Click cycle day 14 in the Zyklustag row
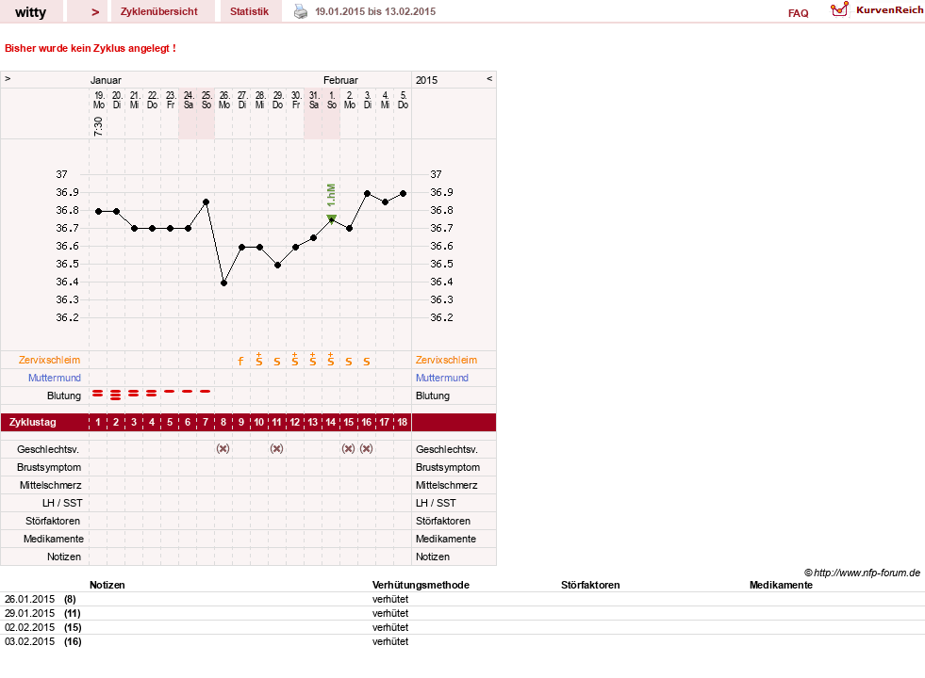The image size is (925, 678). click(x=331, y=423)
